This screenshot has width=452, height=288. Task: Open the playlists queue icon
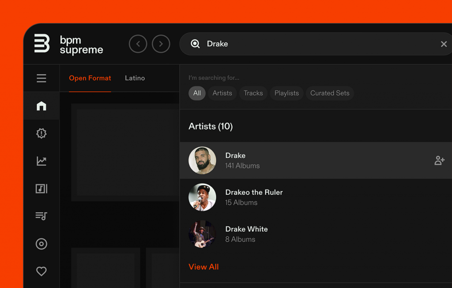pyautogui.click(x=41, y=216)
